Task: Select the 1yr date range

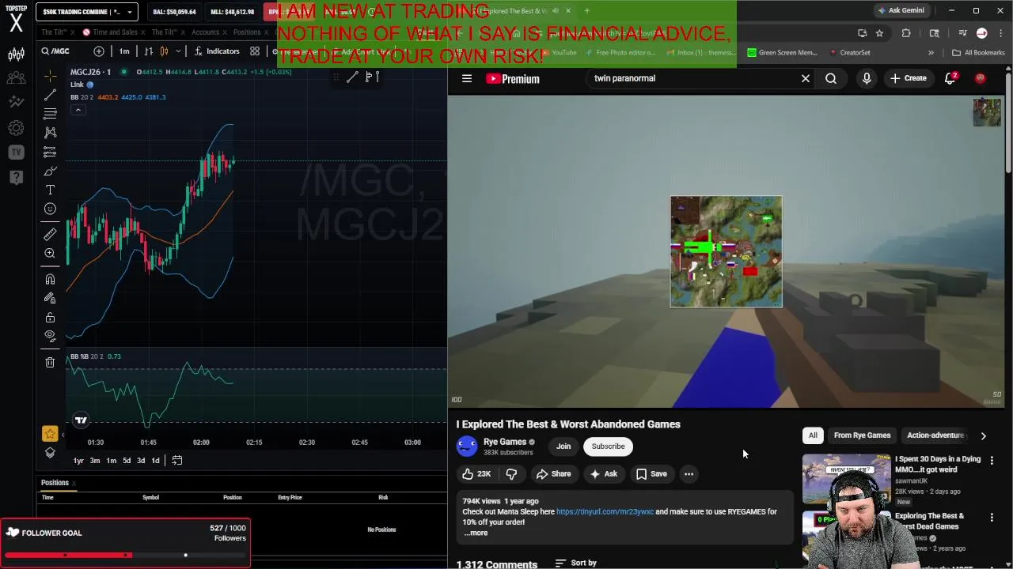Action: [x=78, y=461]
